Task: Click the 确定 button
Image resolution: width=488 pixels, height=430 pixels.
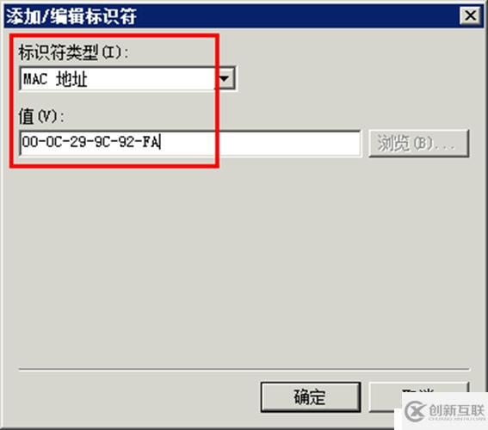Action: point(311,397)
